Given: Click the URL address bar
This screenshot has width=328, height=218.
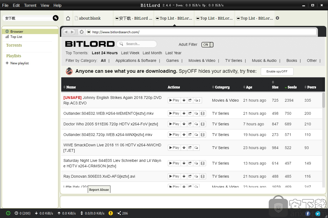Looking at the screenshot, I should click(x=201, y=32).
